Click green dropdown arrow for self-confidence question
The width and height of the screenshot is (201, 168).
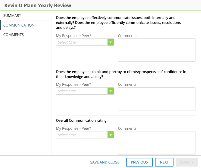point(111,91)
